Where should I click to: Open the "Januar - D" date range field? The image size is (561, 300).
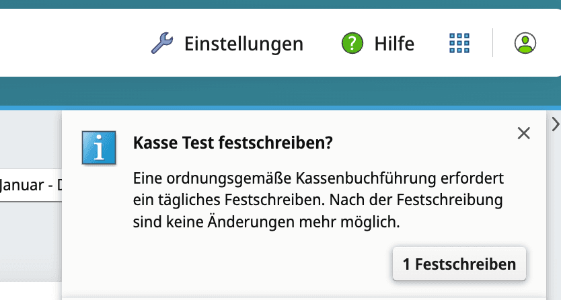click(31, 184)
